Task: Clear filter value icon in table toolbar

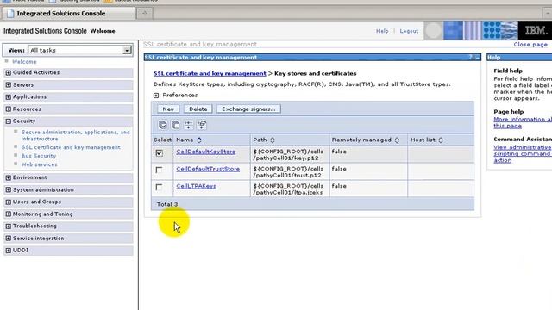Action: tap(202, 125)
